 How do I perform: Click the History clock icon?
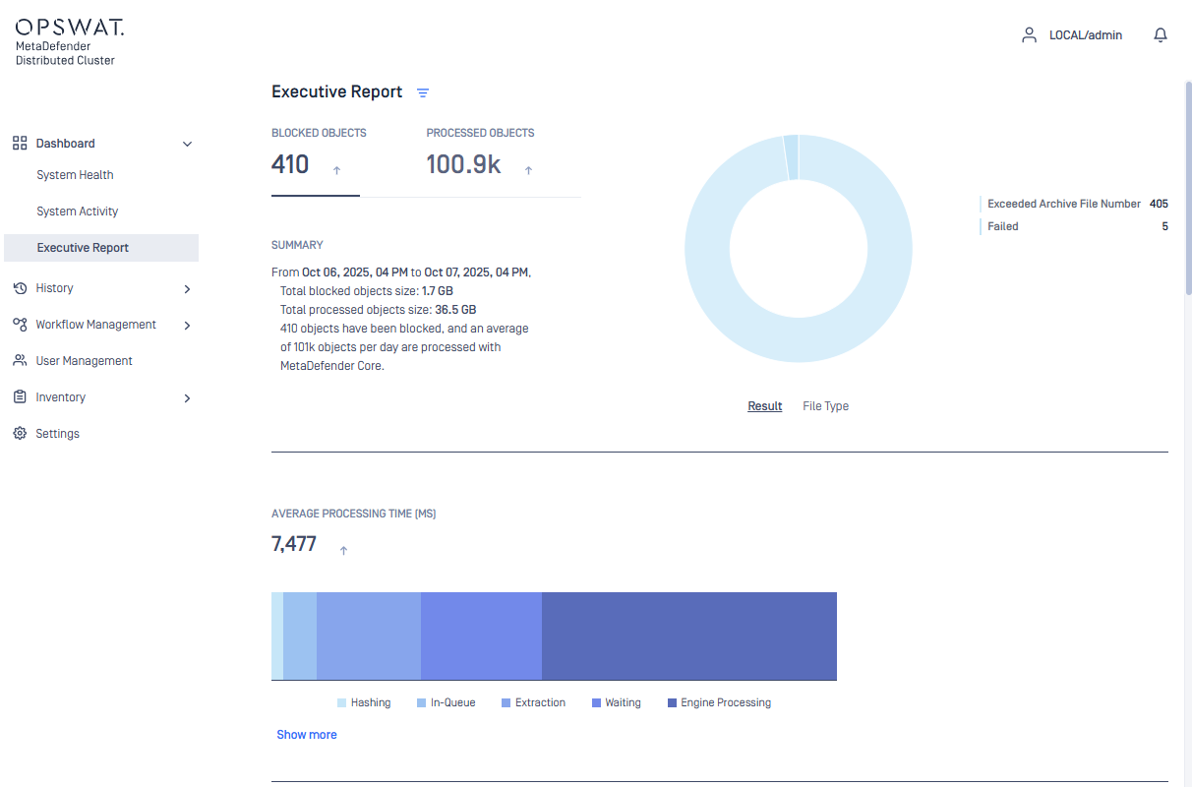(x=20, y=288)
